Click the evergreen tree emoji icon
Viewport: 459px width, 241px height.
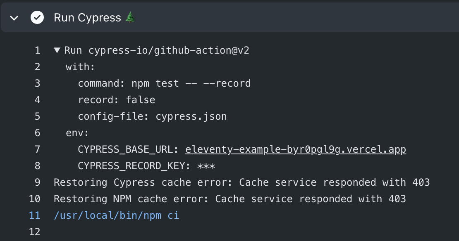[130, 17]
